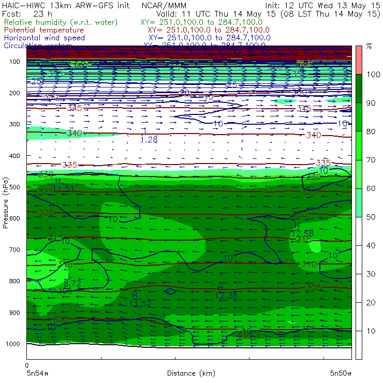Image resolution: width=383 pixels, height=383 pixels.
Task: Click the "Distance (km)" axis title
Action: pyautogui.click(x=191, y=374)
